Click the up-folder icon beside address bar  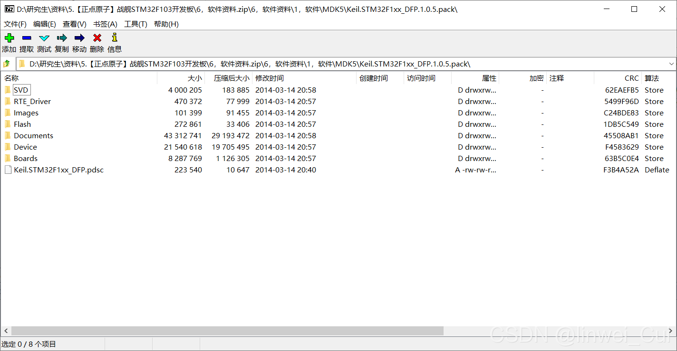(x=7, y=64)
